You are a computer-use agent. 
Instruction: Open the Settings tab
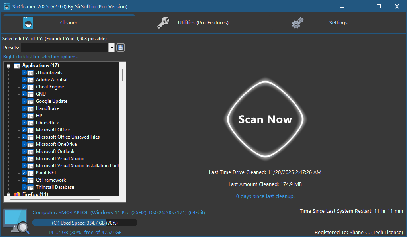[x=338, y=23]
